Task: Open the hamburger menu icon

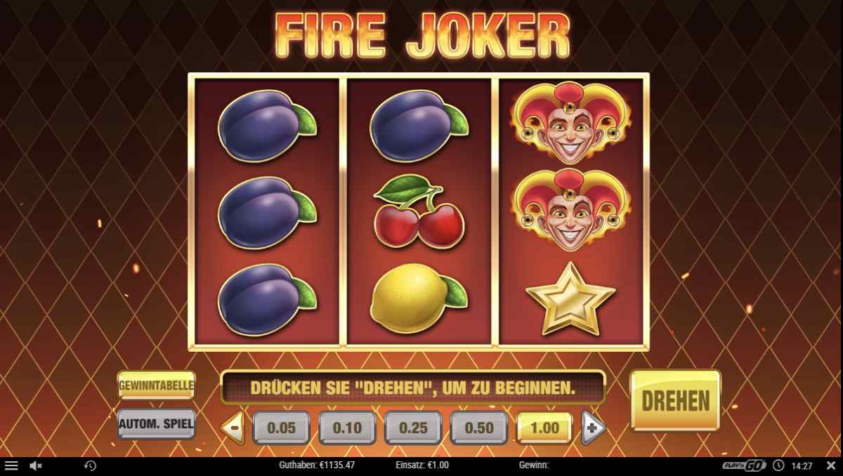Action: click(x=11, y=465)
